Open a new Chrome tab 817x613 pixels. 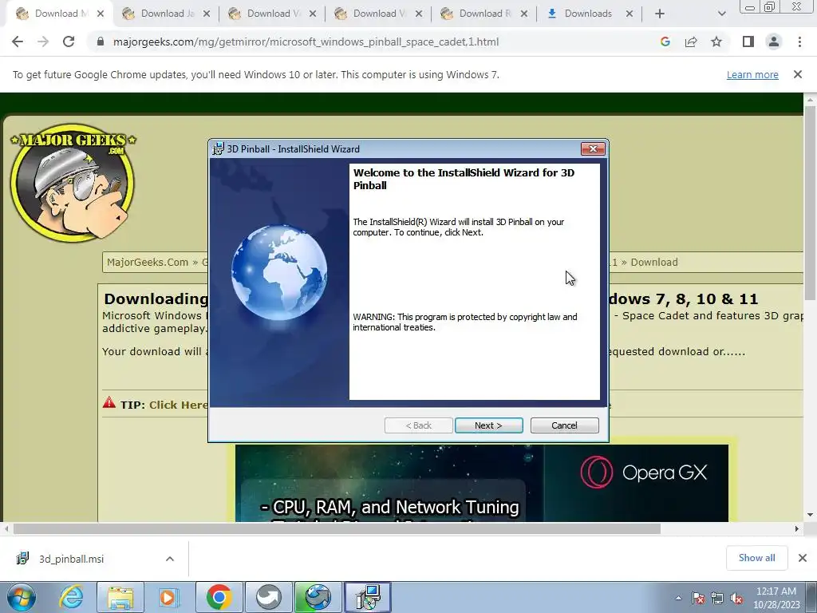(x=660, y=14)
